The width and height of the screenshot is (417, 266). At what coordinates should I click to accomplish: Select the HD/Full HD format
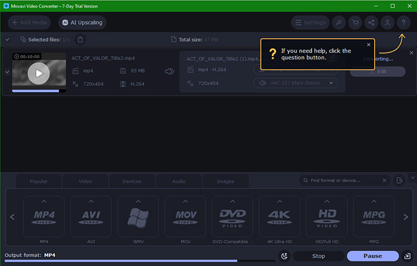tap(327, 216)
